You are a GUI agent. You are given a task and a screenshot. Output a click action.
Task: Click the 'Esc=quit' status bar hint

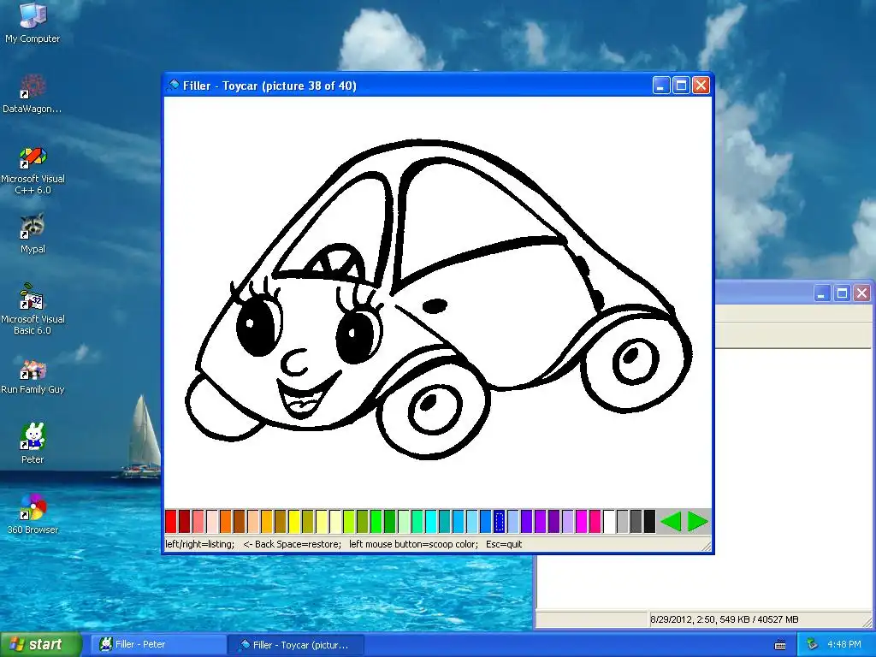(x=504, y=544)
